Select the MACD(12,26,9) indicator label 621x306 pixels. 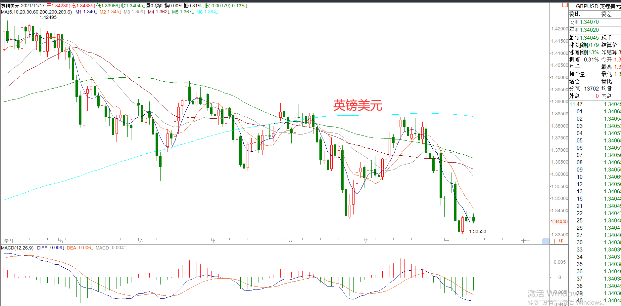click(17, 248)
